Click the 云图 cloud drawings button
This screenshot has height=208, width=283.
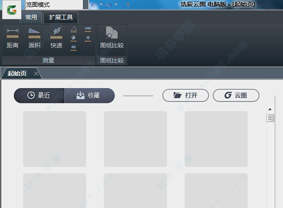tap(236, 96)
